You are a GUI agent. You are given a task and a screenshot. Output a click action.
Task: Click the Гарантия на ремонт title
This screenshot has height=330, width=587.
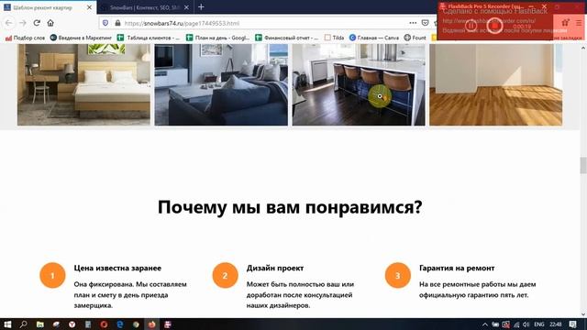pos(457,268)
